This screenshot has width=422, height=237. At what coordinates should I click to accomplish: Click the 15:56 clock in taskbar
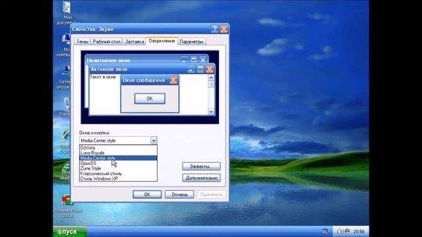tap(359, 231)
